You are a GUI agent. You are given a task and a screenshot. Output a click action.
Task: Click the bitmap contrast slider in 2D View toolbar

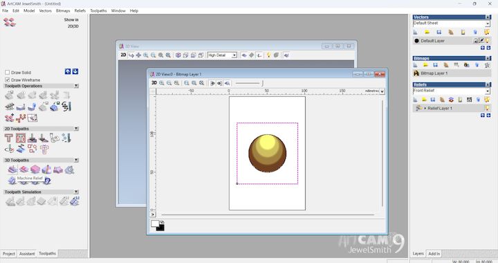(249, 83)
